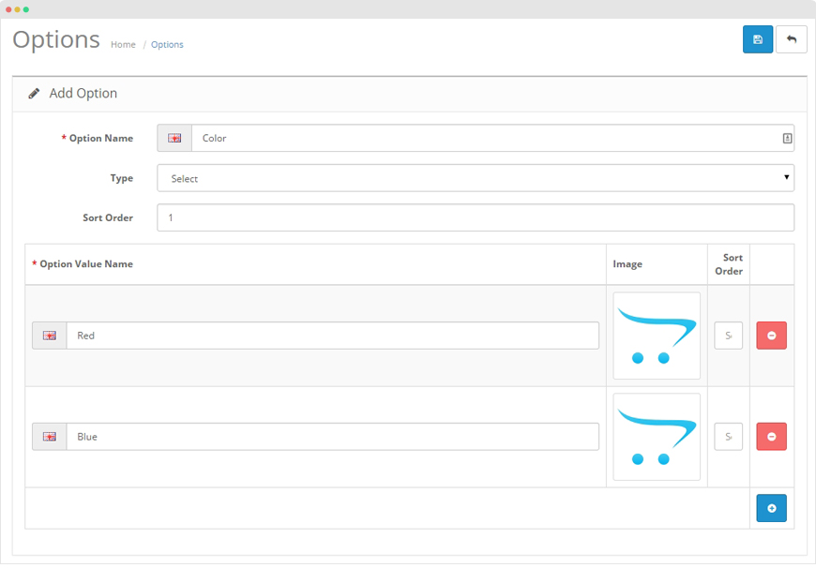Click the autofill icon in Option Name field

pyautogui.click(x=787, y=139)
